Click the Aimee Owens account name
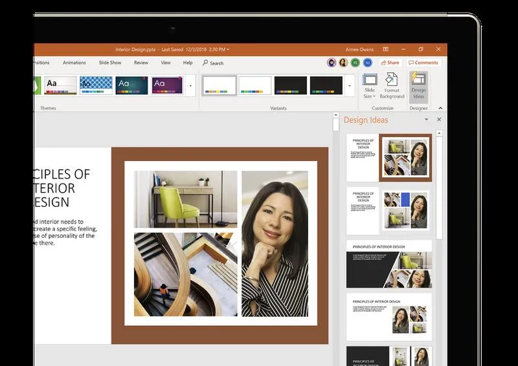 pos(359,50)
